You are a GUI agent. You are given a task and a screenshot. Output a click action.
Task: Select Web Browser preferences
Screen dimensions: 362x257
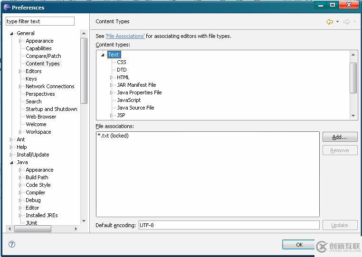click(x=41, y=117)
